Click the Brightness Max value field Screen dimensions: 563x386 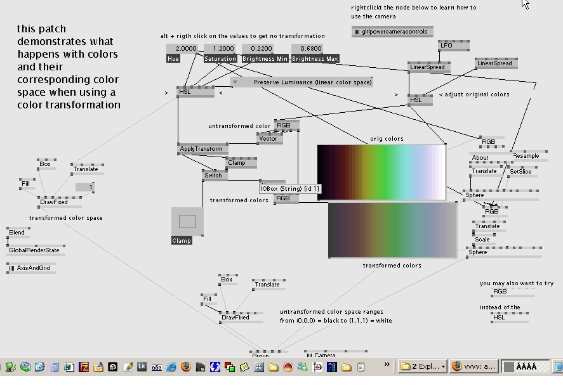[x=307, y=49]
